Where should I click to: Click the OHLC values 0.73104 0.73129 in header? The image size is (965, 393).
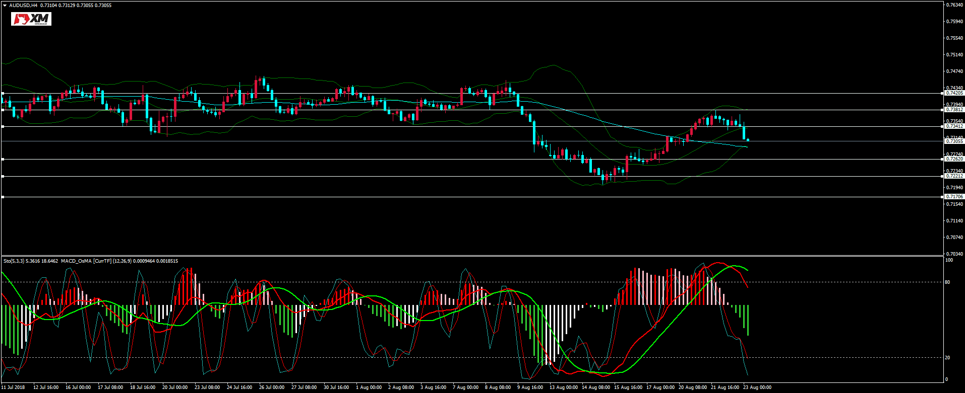58,6
